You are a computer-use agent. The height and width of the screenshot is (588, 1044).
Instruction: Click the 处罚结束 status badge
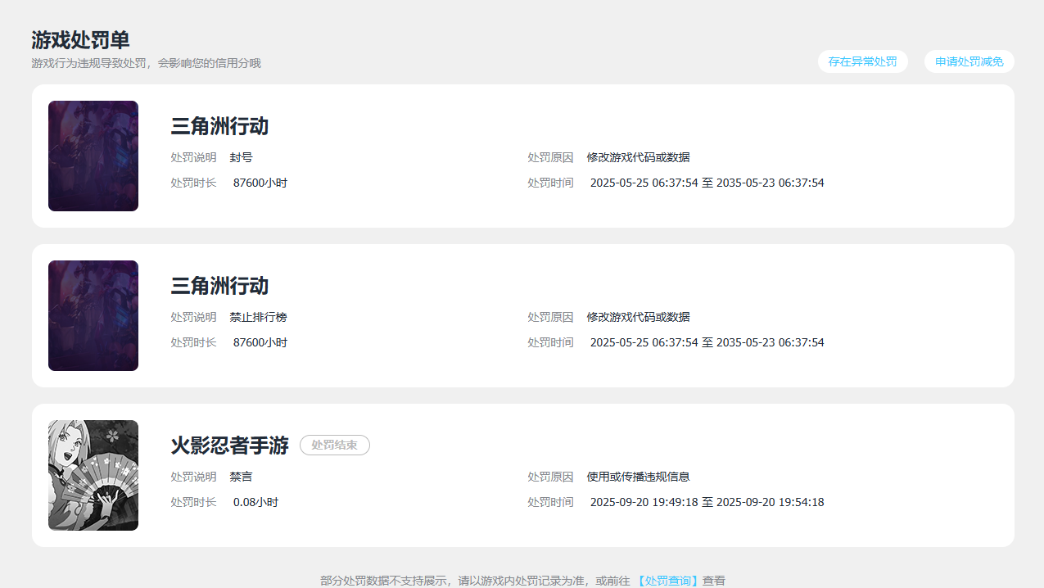point(334,445)
